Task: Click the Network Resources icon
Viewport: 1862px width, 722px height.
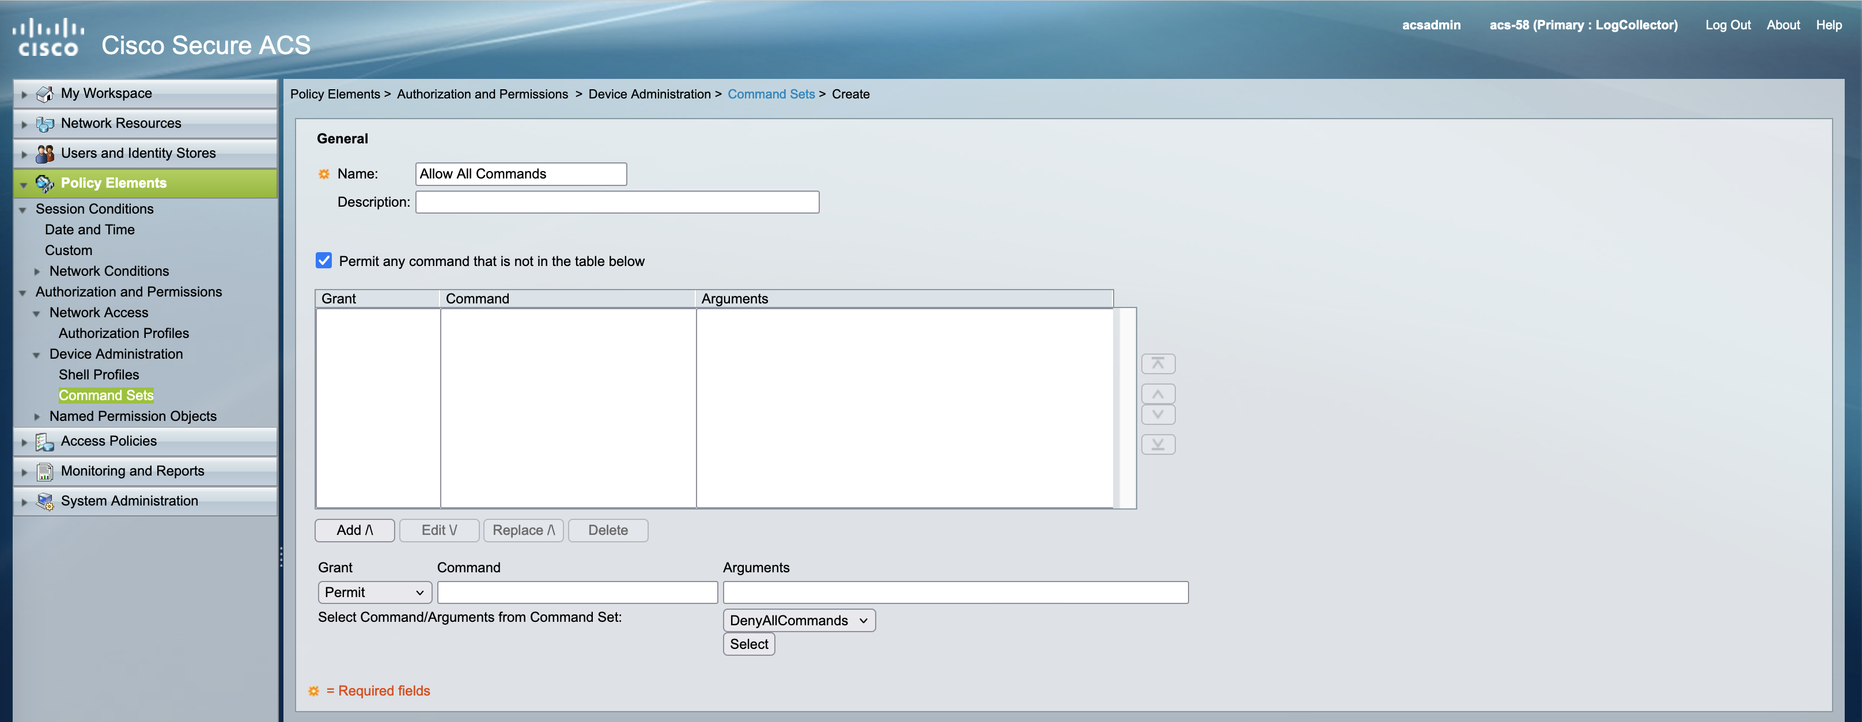Action: [45, 124]
